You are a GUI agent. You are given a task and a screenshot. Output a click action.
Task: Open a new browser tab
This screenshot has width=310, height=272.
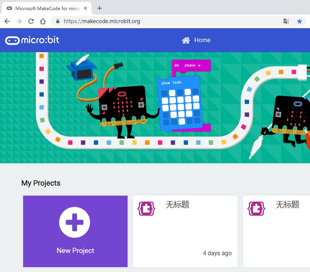click(100, 8)
